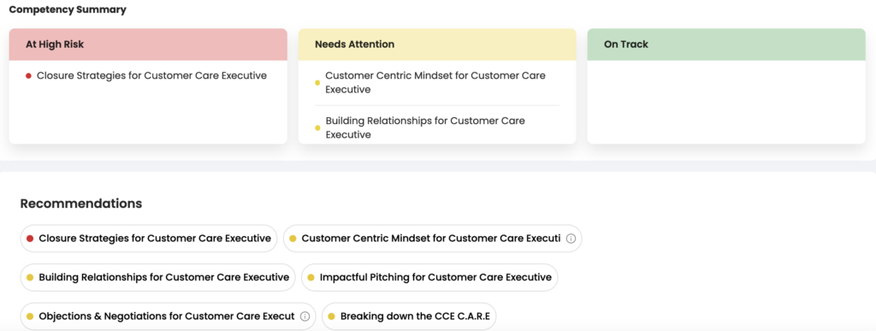Viewport: 876px width, 331px height.
Task: Select Building Relationships for Customer Care Executive chip
Action: pyautogui.click(x=157, y=277)
